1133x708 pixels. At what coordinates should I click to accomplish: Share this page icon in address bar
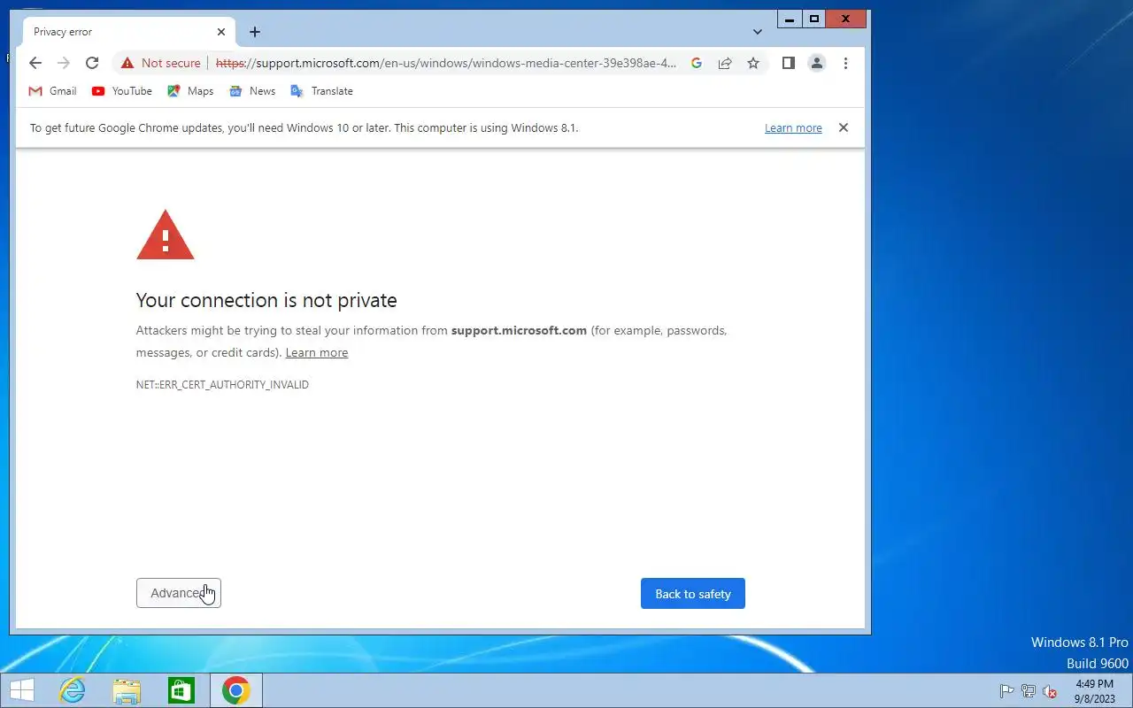(x=725, y=63)
